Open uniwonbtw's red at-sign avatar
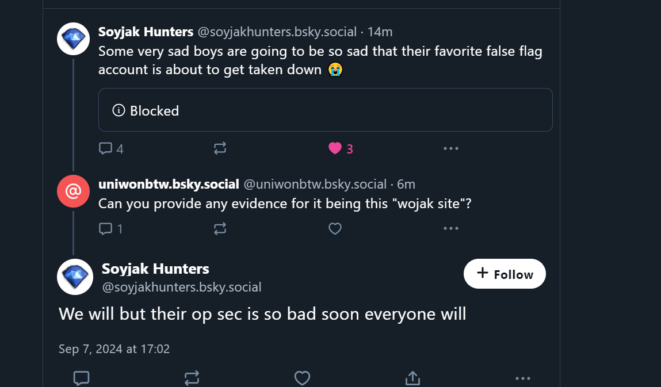Viewport: 661px width, 387px height. pyautogui.click(x=74, y=191)
